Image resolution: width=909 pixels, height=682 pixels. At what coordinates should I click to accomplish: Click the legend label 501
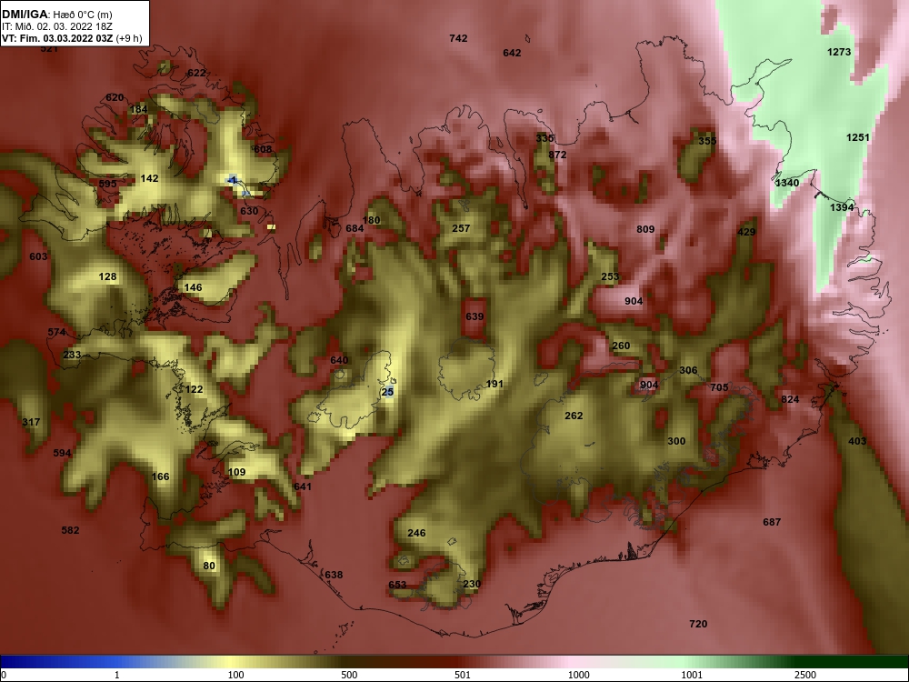(463, 675)
